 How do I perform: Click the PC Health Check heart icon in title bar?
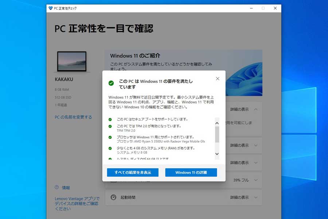click(x=50, y=8)
